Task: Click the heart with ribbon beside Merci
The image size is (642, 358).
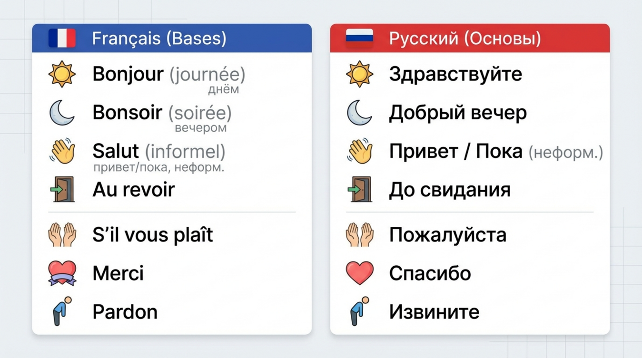Action: coord(62,273)
